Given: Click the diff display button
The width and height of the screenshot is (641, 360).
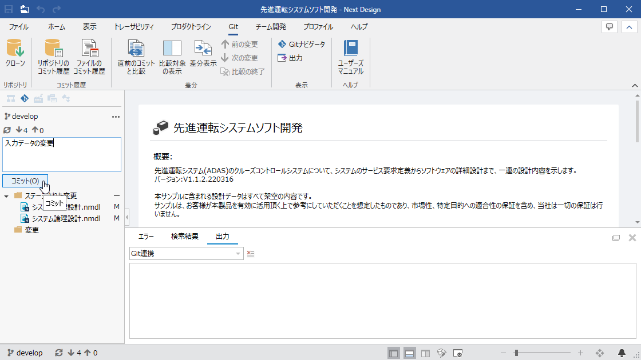Looking at the screenshot, I should pos(203,54).
